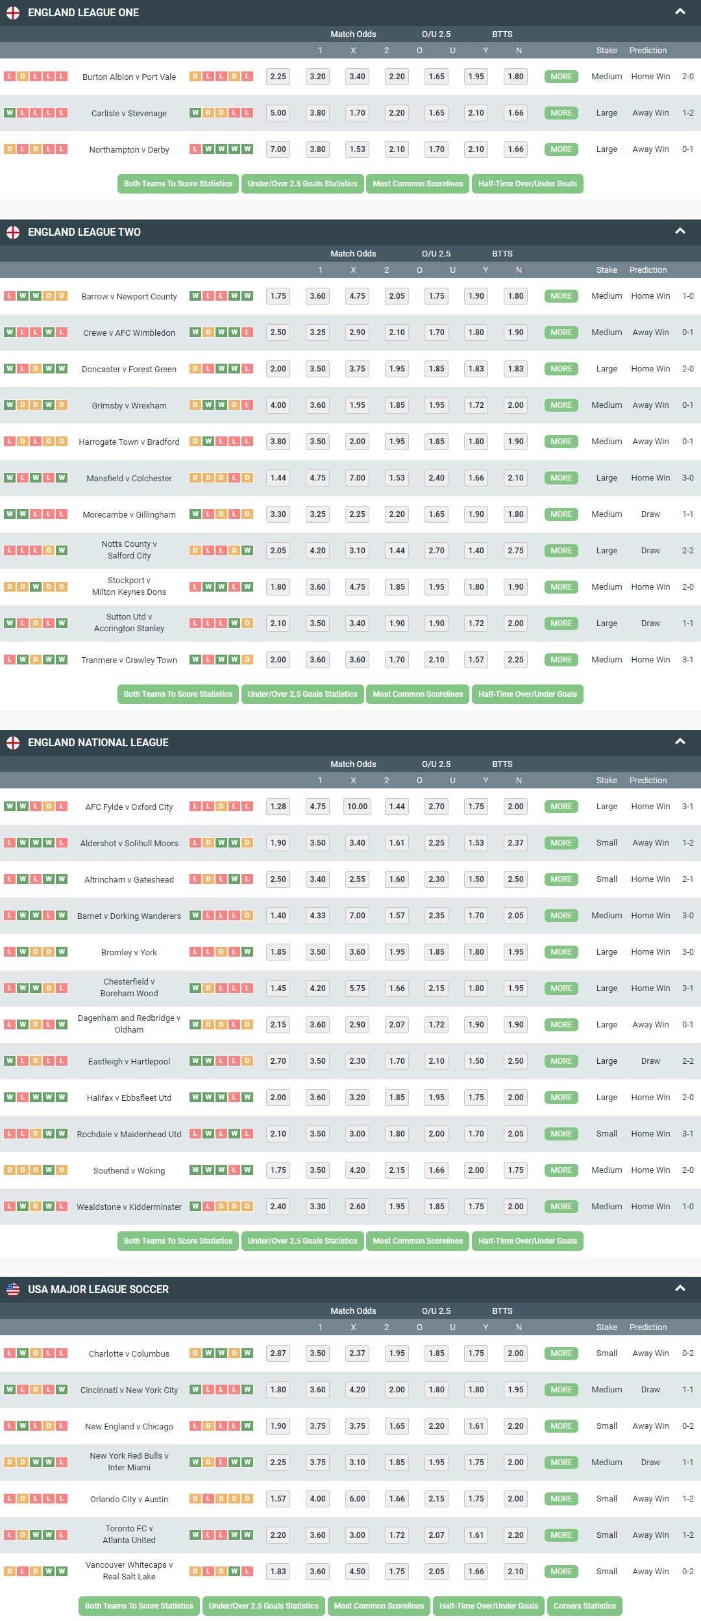Image resolution: width=701 pixels, height=1621 pixels.
Task: Click the Vancouver Whitecaps v Real Salt Lake match
Action: 129,1571
